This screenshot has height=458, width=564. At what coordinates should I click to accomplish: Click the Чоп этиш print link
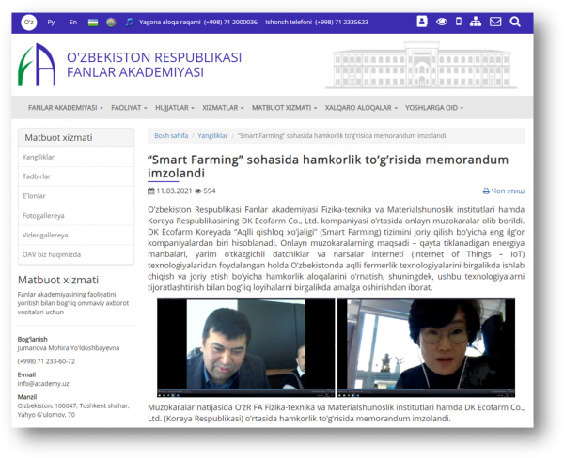click(504, 191)
